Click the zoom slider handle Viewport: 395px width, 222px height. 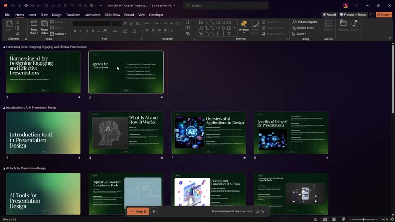point(364,220)
